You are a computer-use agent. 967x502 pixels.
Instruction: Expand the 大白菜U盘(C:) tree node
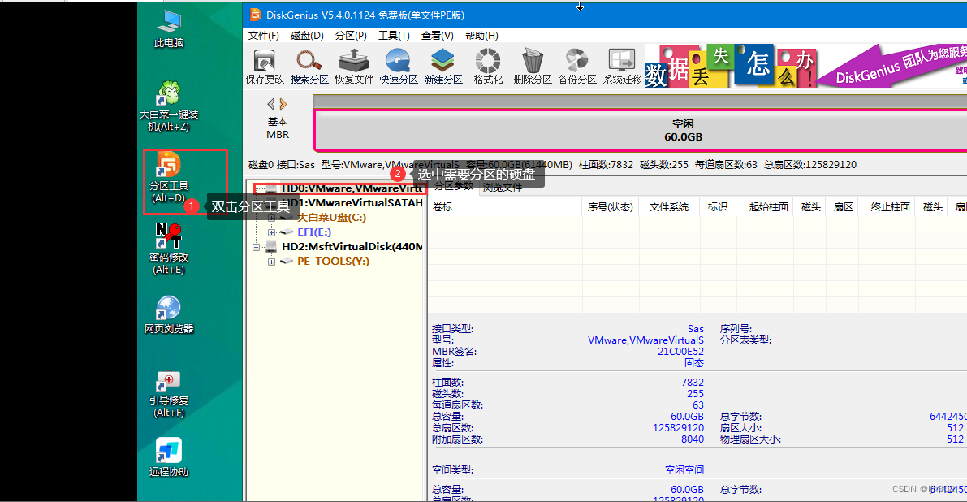[x=270, y=218]
